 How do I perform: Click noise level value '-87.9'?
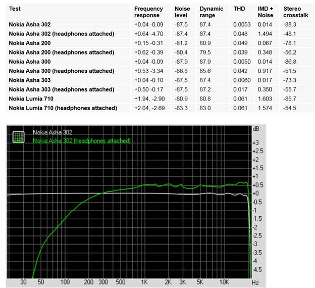(x=181, y=62)
